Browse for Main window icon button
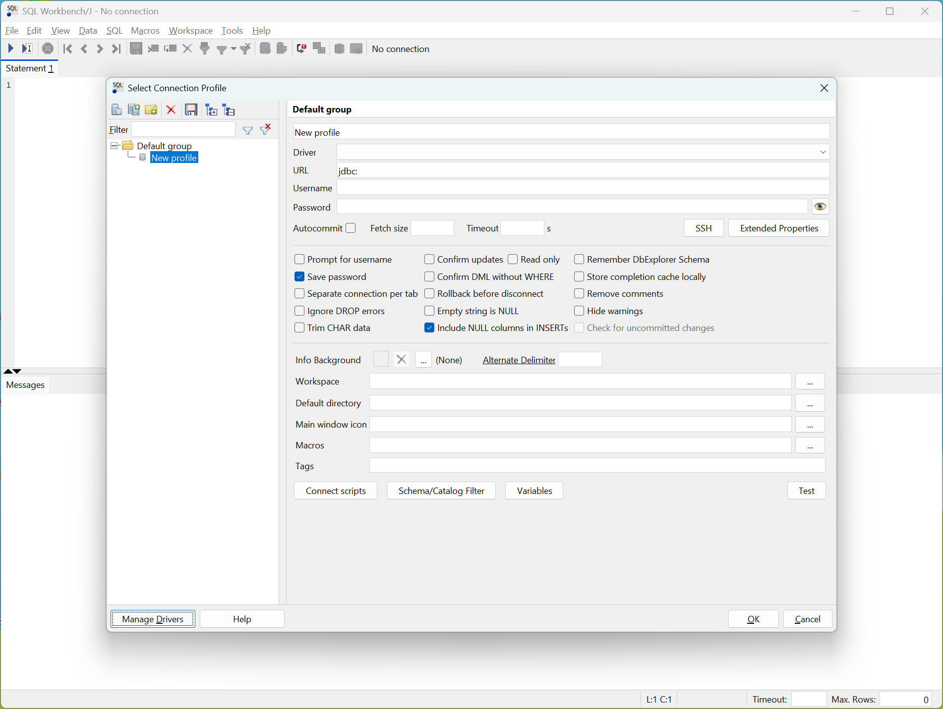 pyautogui.click(x=810, y=425)
